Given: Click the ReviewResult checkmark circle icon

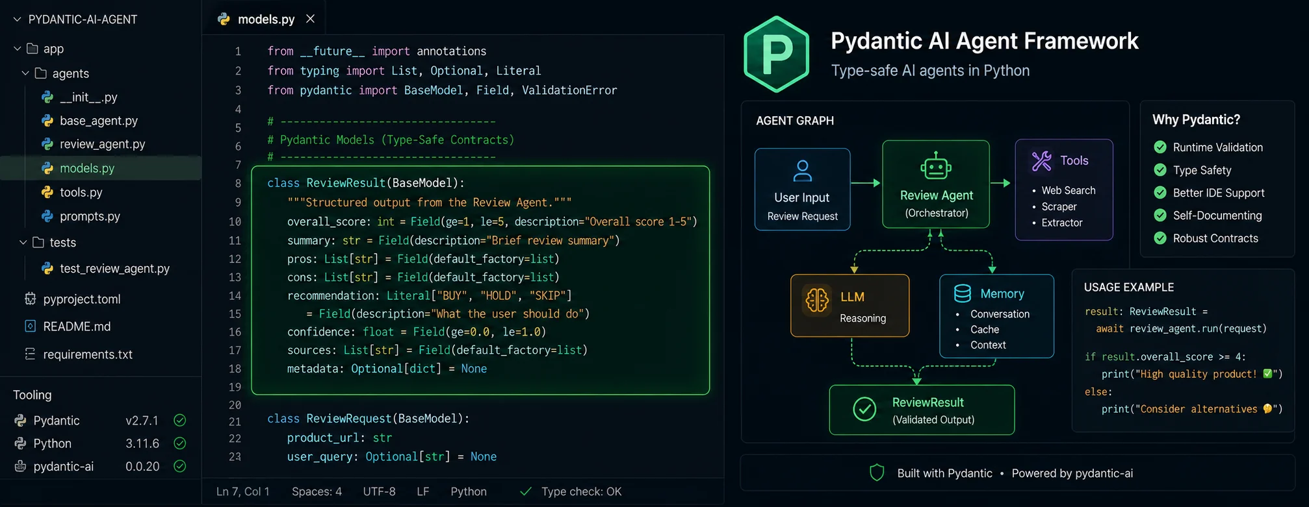Looking at the screenshot, I should point(864,410).
